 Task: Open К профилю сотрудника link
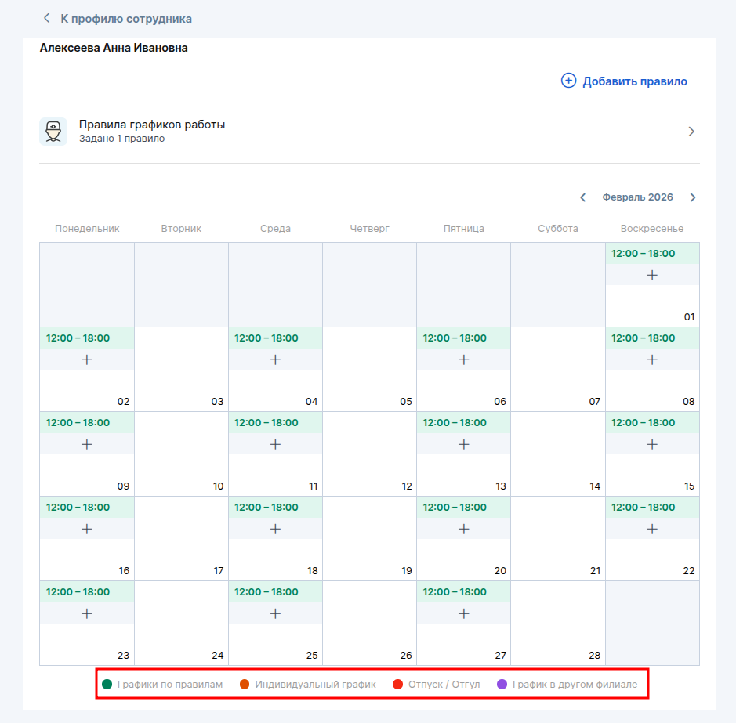pyautogui.click(x=125, y=18)
